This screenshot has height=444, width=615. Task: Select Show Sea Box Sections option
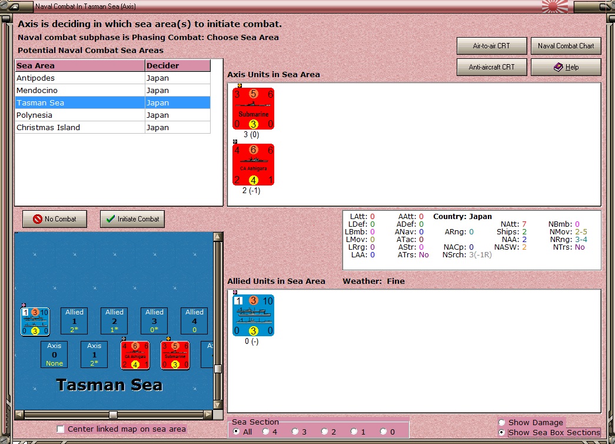click(501, 433)
